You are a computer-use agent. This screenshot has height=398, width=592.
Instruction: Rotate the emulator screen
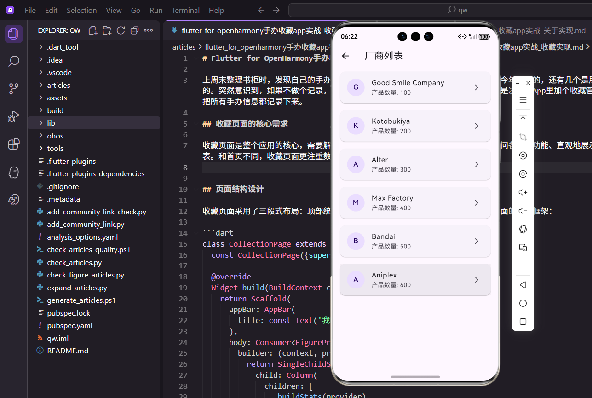[523, 156]
